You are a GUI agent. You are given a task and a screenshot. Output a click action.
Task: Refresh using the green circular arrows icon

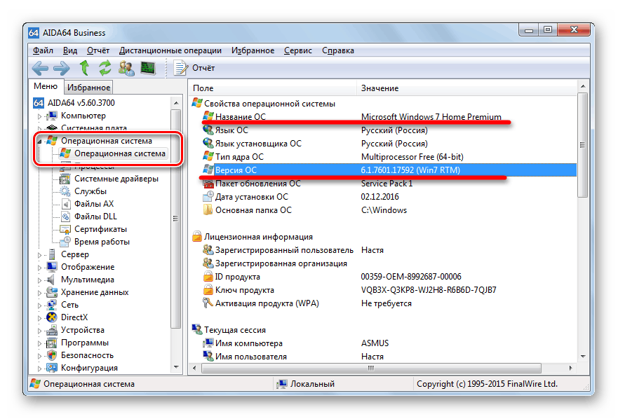tap(105, 68)
